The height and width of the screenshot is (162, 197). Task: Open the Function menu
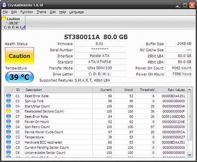[x=27, y=12]
